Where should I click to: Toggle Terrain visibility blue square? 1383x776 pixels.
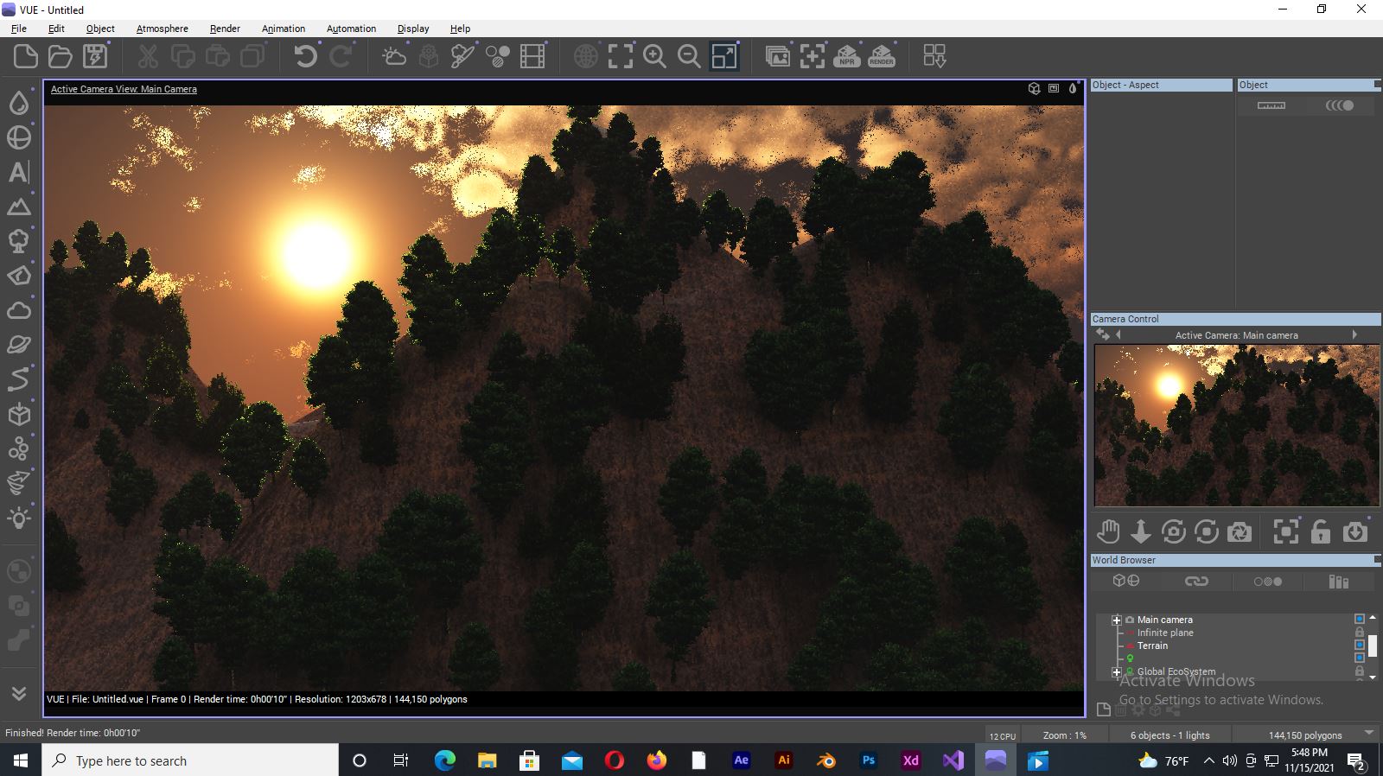(x=1360, y=645)
